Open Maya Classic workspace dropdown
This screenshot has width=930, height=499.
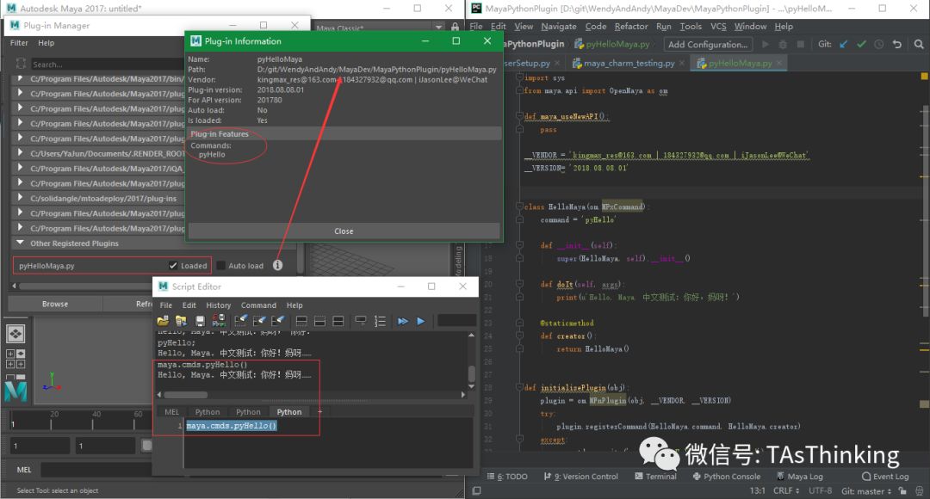point(438,28)
